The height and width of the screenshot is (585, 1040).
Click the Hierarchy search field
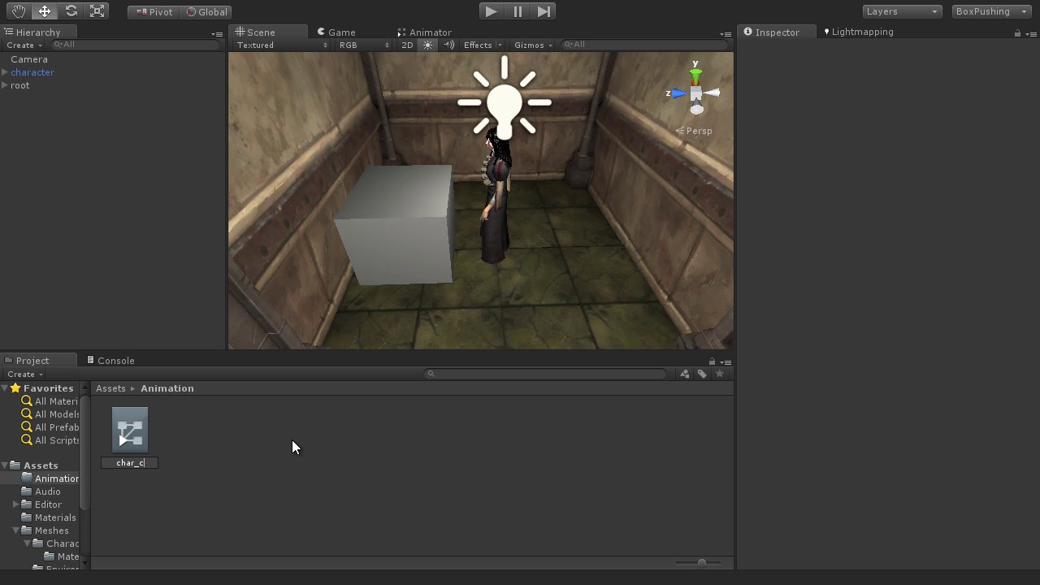(136, 45)
